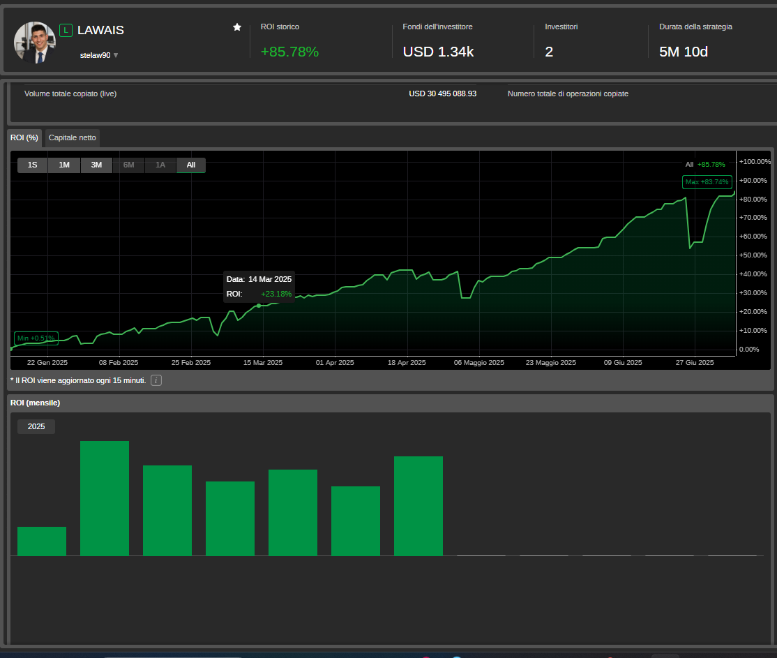Image resolution: width=777 pixels, height=658 pixels.
Task: Click the USD 30 495 088.93 volume value
Action: coord(443,93)
